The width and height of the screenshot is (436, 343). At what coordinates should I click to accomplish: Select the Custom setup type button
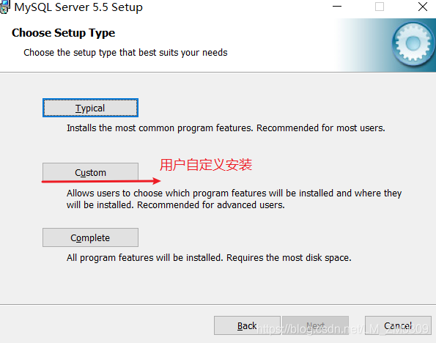pos(90,172)
